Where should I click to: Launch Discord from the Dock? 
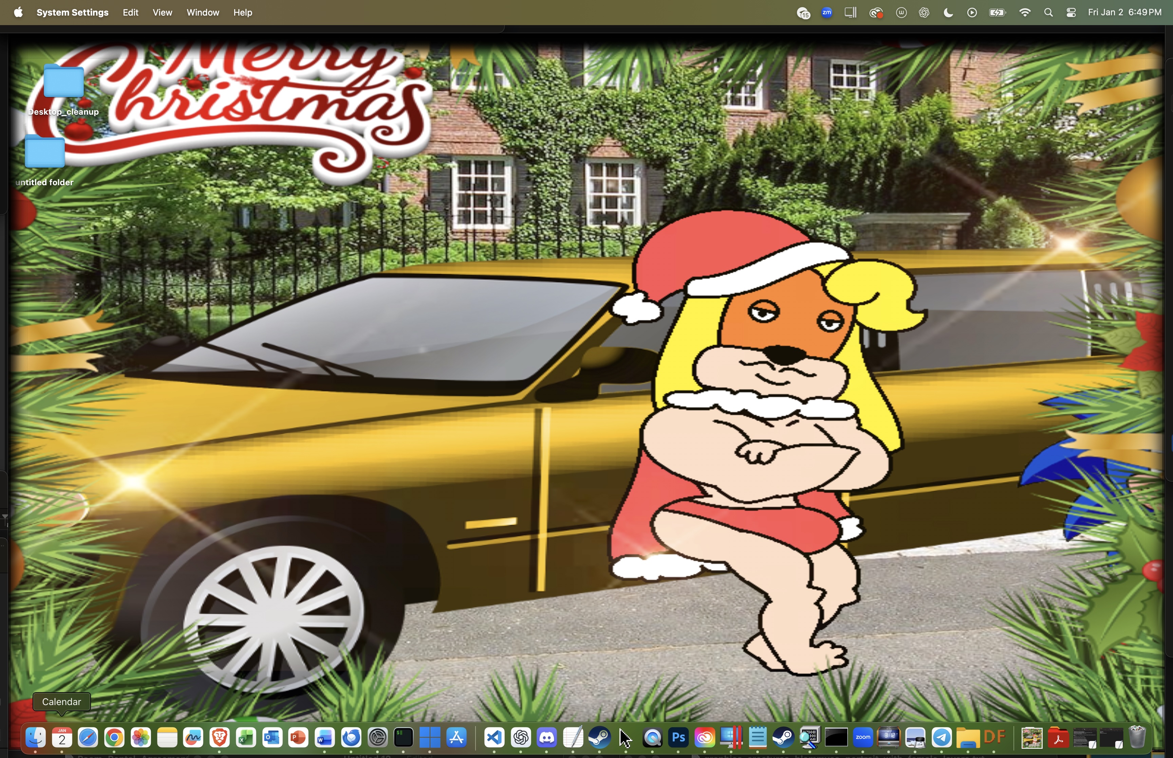pos(547,737)
